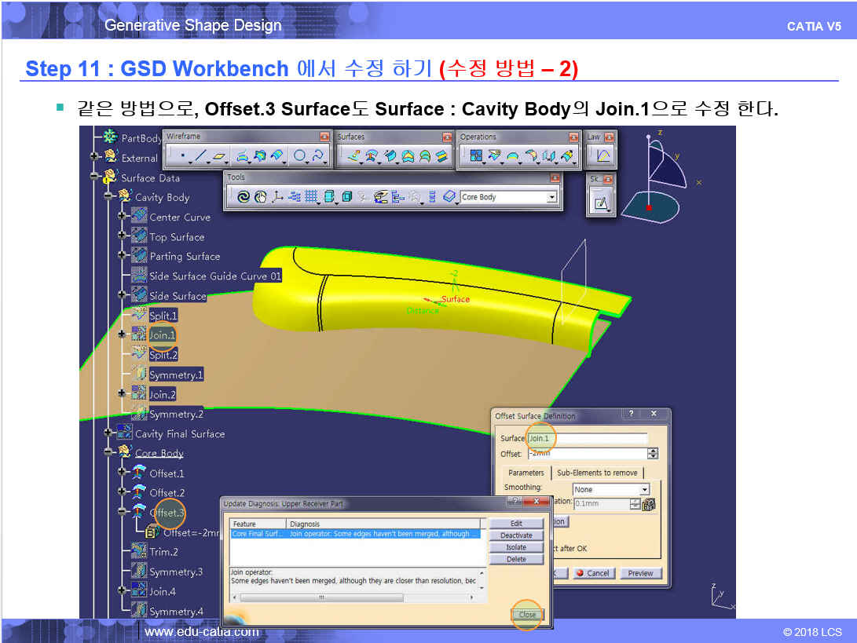857x643 pixels.
Task: Click the Surface input field showing Join.1
Action: (587, 438)
